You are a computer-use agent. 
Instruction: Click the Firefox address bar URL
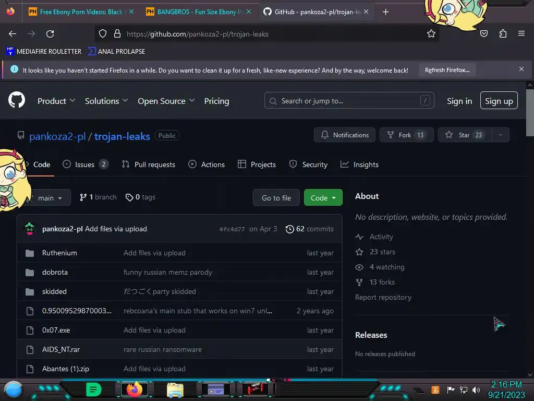point(198,34)
